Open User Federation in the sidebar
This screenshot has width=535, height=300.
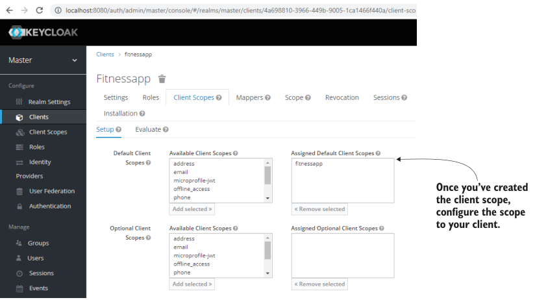[52, 191]
